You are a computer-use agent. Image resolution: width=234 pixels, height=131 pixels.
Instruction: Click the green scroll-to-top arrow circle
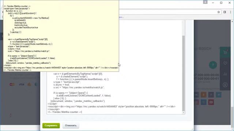(213, 65)
